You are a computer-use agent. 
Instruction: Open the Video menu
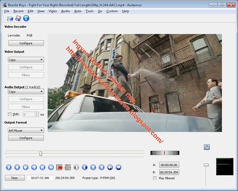coord(53,11)
